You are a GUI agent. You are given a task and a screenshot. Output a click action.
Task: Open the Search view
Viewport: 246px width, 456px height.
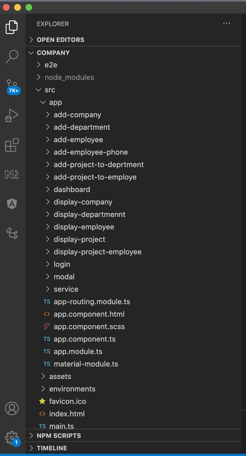coord(12,56)
